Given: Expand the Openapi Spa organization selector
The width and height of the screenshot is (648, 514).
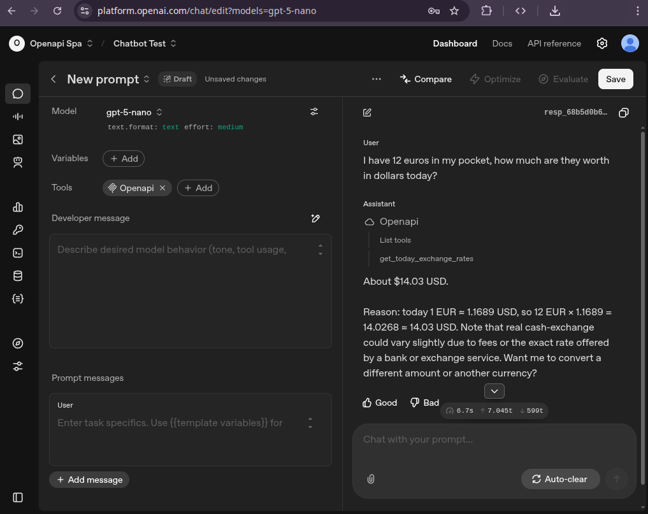Looking at the screenshot, I should (61, 43).
